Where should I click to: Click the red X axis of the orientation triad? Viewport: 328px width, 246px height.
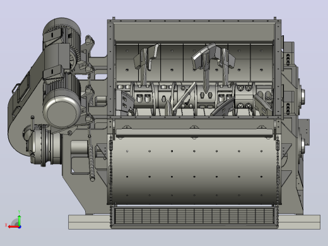tap(13, 227)
